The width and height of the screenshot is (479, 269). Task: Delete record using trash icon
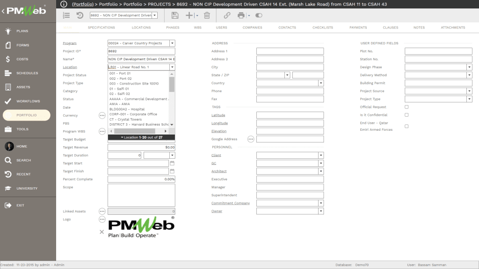click(x=207, y=15)
